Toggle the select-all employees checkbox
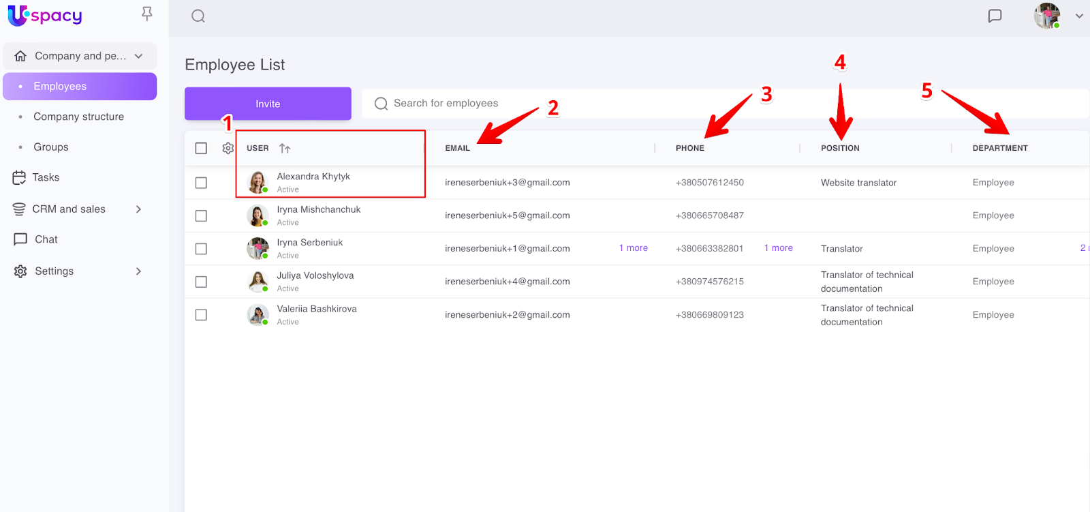Screen dimensions: 1090x512 point(201,148)
